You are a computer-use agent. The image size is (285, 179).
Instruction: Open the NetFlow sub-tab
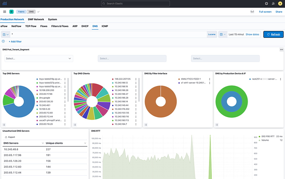[x=16, y=26]
